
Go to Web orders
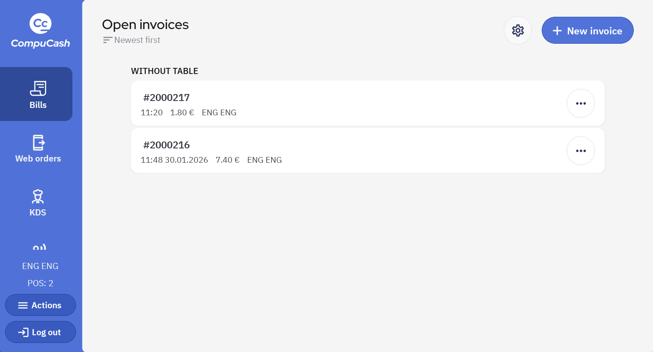tap(38, 149)
